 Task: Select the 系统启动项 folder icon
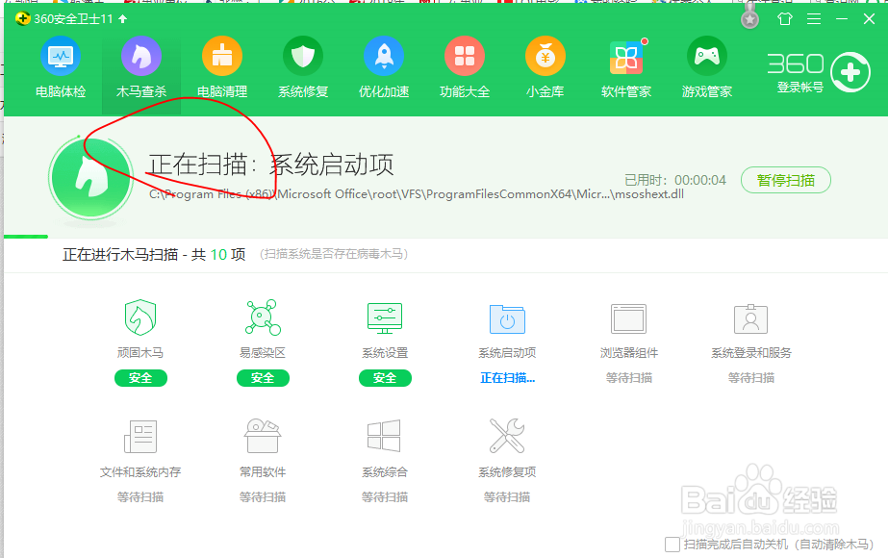[507, 319]
